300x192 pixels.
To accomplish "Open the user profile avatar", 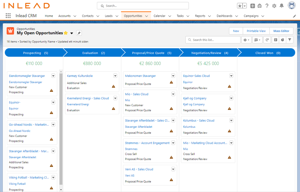I will (292, 5).
